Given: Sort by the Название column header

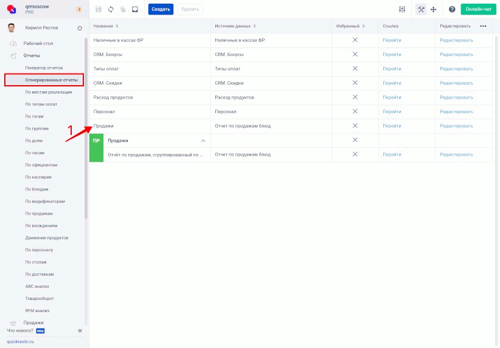Looking at the screenshot, I should (x=105, y=26).
